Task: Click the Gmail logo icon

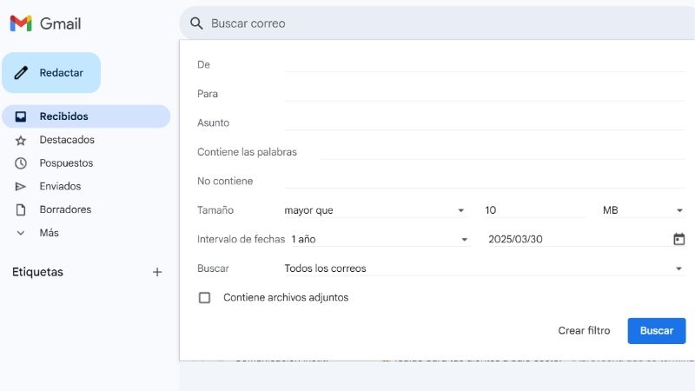Action: pyautogui.click(x=21, y=23)
